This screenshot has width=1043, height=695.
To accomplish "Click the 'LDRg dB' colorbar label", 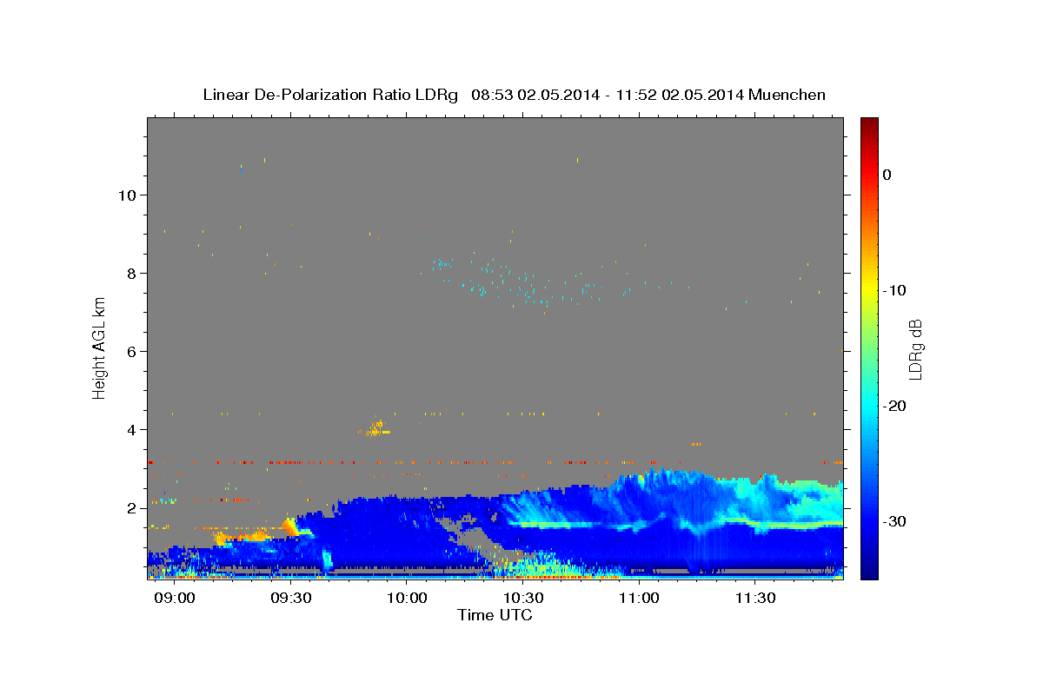I will click(x=915, y=348).
